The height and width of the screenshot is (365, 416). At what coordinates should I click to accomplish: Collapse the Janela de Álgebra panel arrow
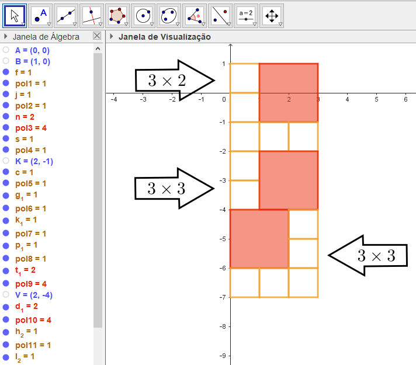tap(6, 37)
